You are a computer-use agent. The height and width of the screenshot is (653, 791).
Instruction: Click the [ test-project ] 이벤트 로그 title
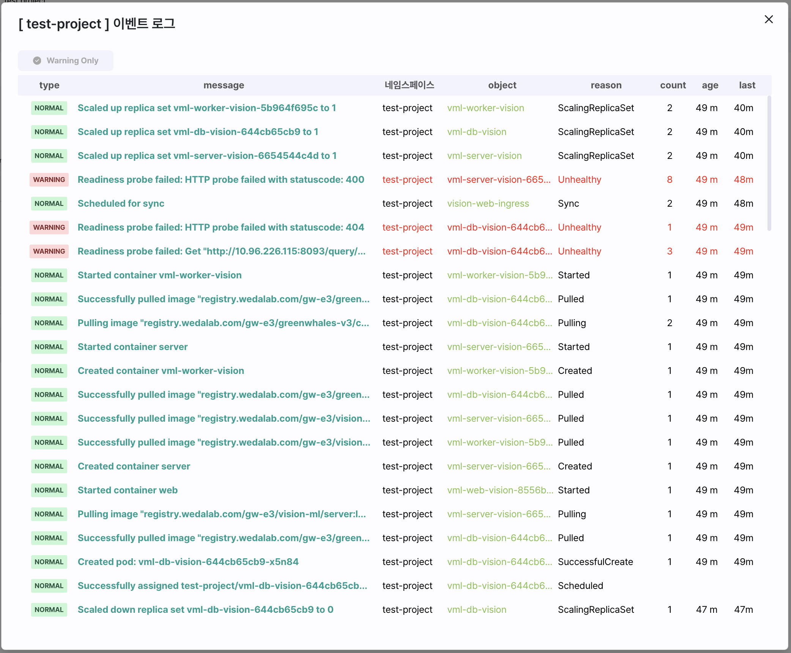[97, 24]
